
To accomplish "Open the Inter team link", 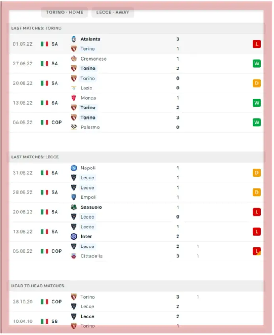I will click(86, 236).
